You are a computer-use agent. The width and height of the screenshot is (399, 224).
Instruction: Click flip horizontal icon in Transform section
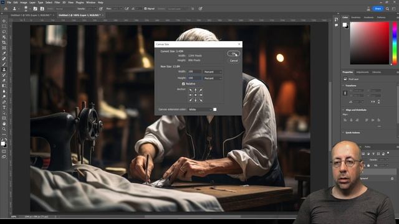(373, 101)
